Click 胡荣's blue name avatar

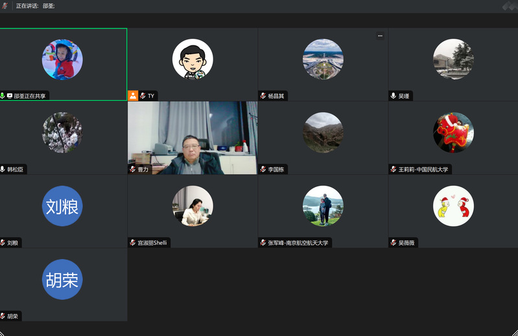[x=63, y=280]
